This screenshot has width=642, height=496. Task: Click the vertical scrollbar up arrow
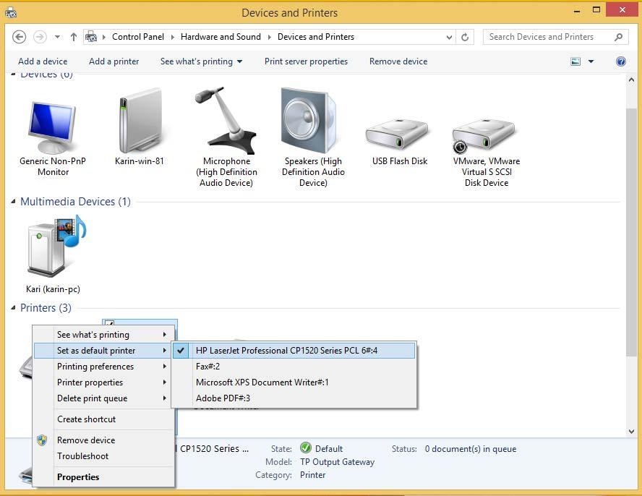[x=631, y=80]
